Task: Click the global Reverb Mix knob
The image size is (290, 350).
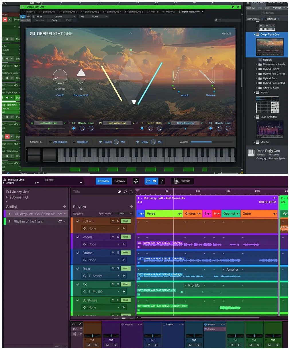Action: tap(116, 142)
